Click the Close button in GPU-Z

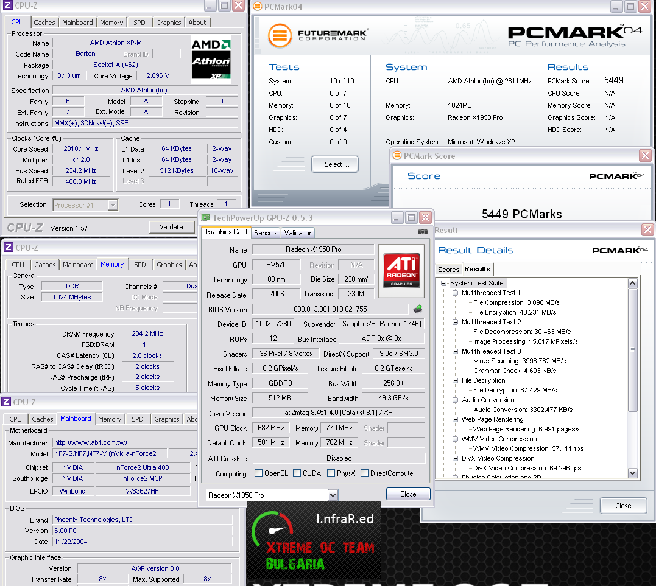click(408, 494)
